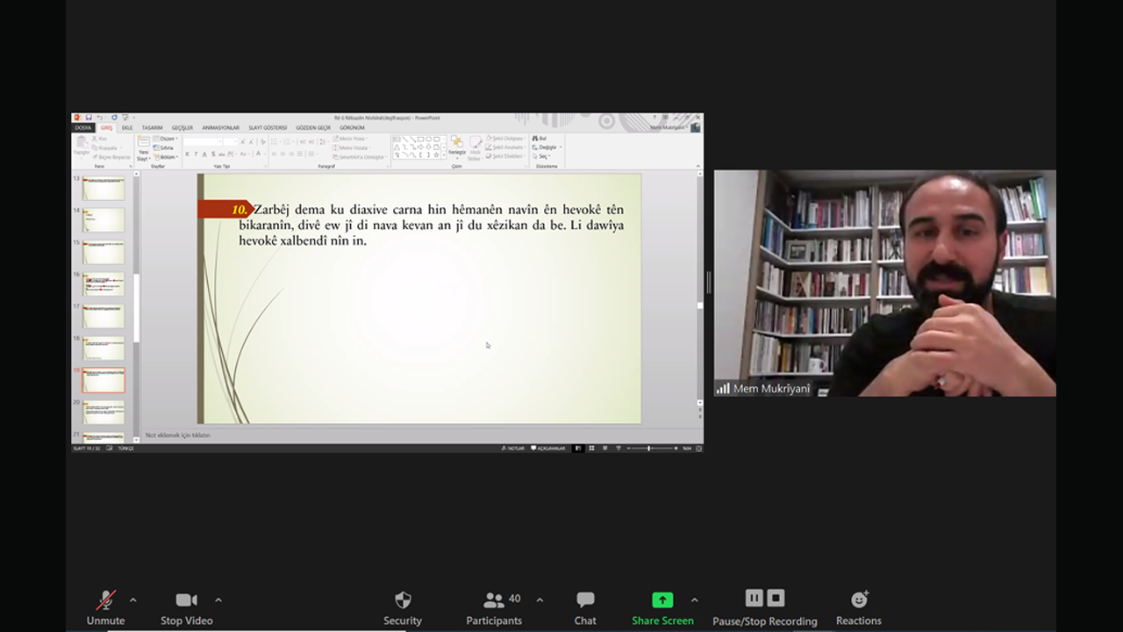Open the Şekil Dolgusu shape fill menu

506,139
